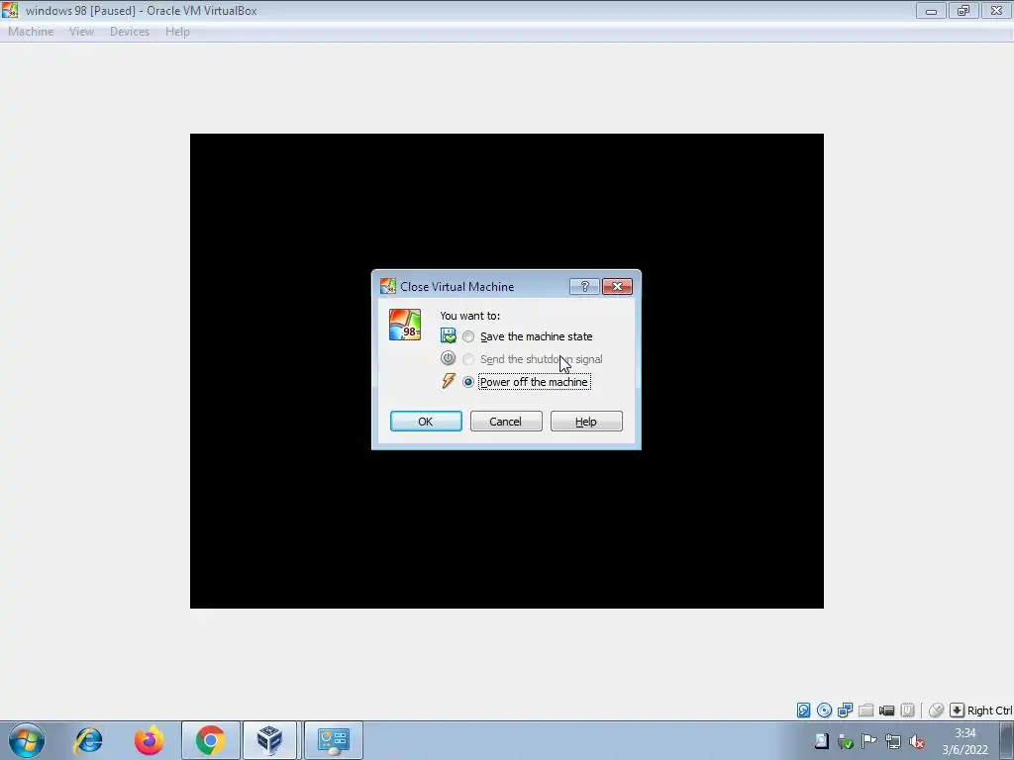
Task: Open the Windows Start menu
Action: [27, 740]
